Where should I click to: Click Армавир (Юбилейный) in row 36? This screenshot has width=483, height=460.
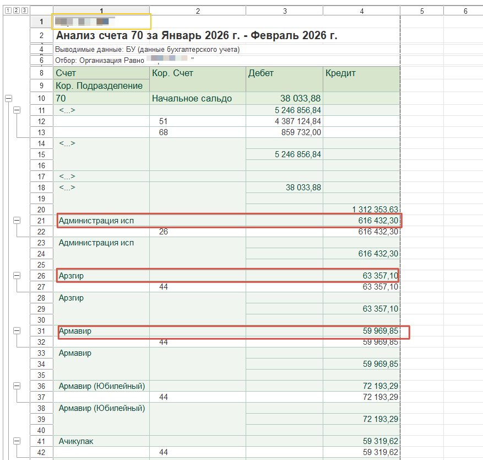click(x=102, y=386)
